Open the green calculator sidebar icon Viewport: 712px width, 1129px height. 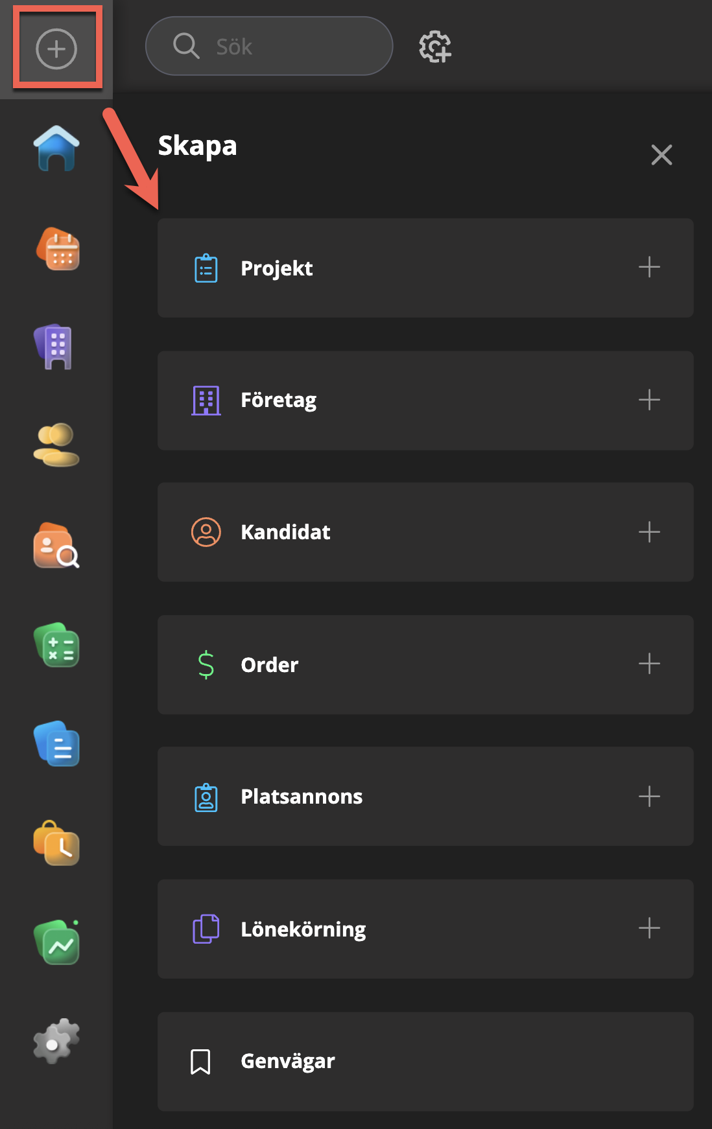click(56, 646)
